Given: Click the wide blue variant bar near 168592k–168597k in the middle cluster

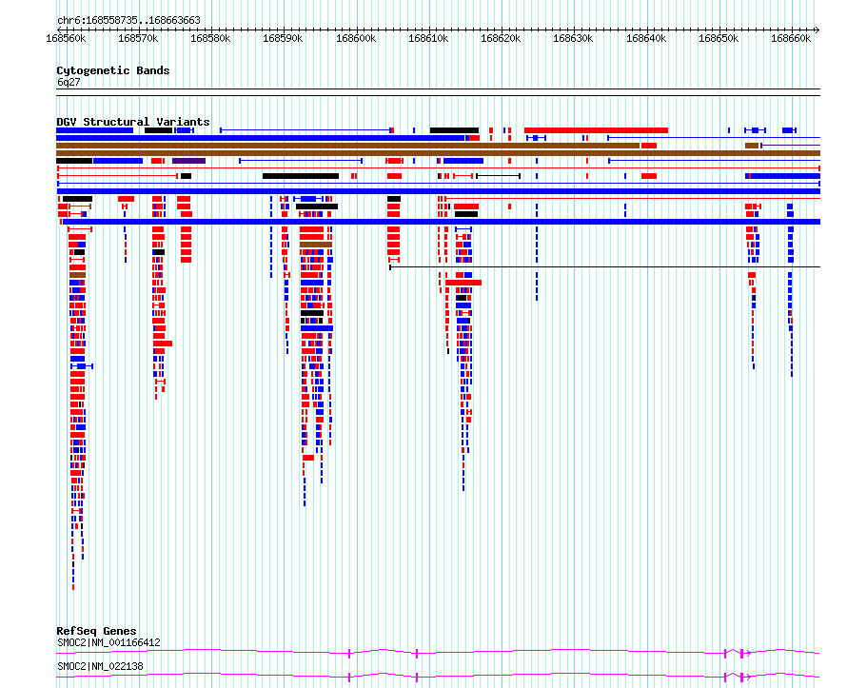Looking at the screenshot, I should [x=317, y=328].
